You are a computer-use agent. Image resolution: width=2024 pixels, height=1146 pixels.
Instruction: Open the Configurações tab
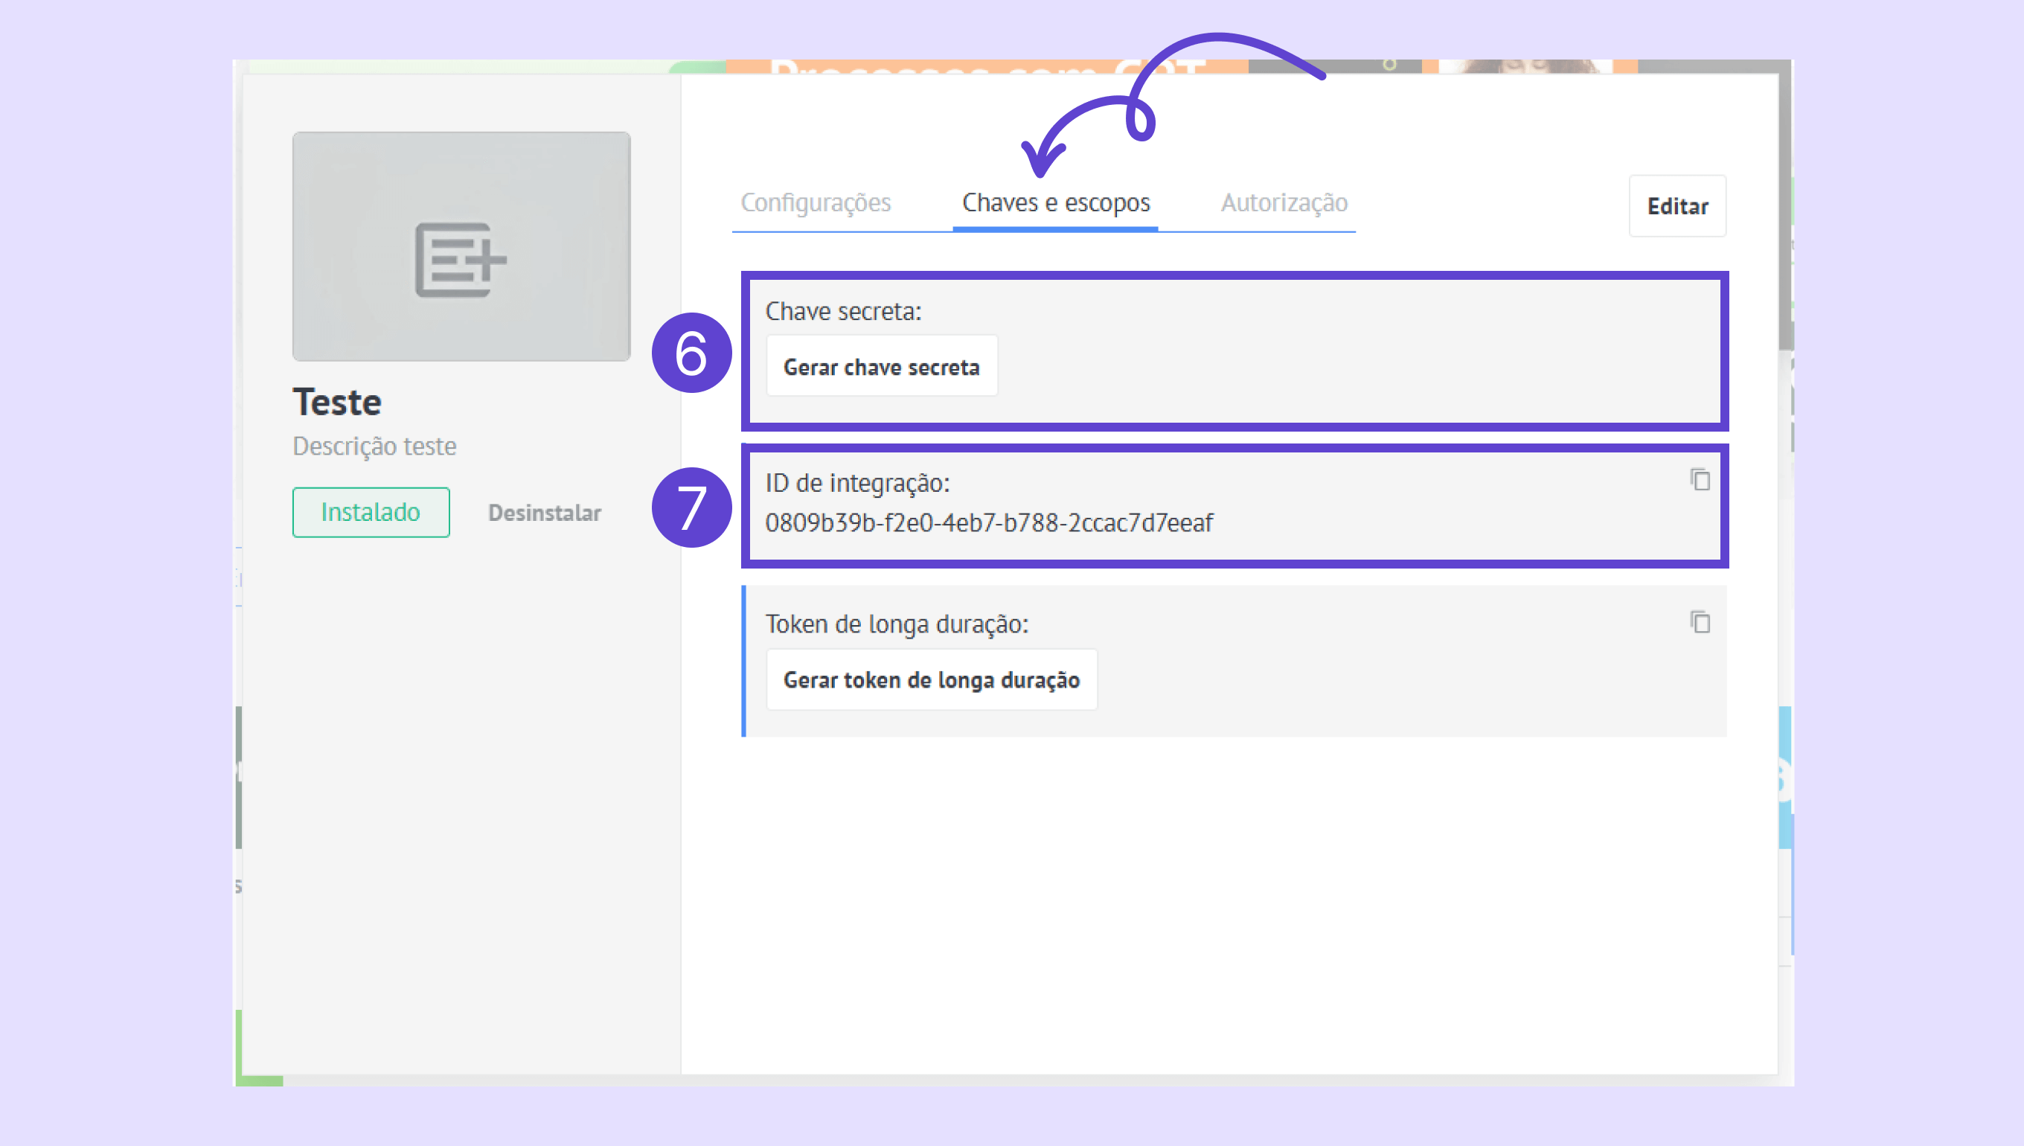tap(816, 203)
